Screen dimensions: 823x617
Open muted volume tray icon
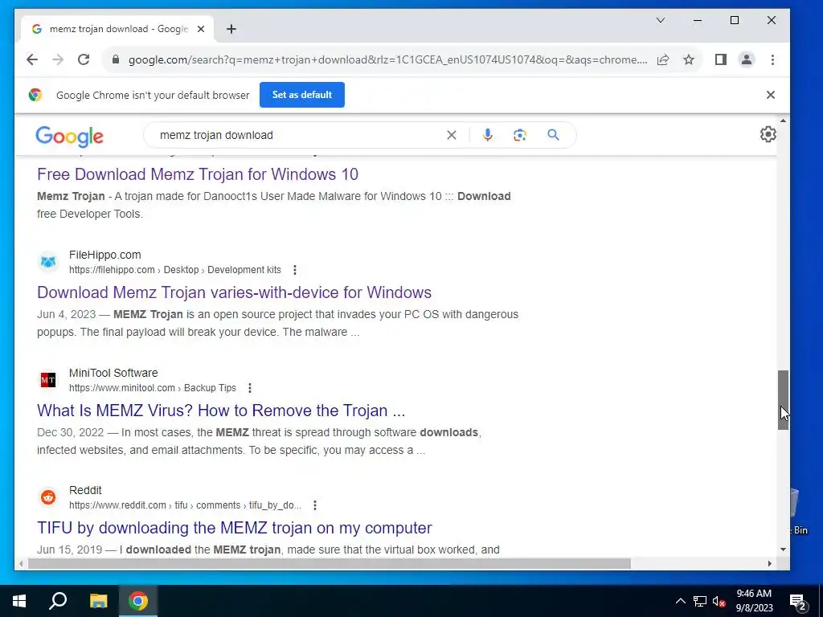[719, 601]
